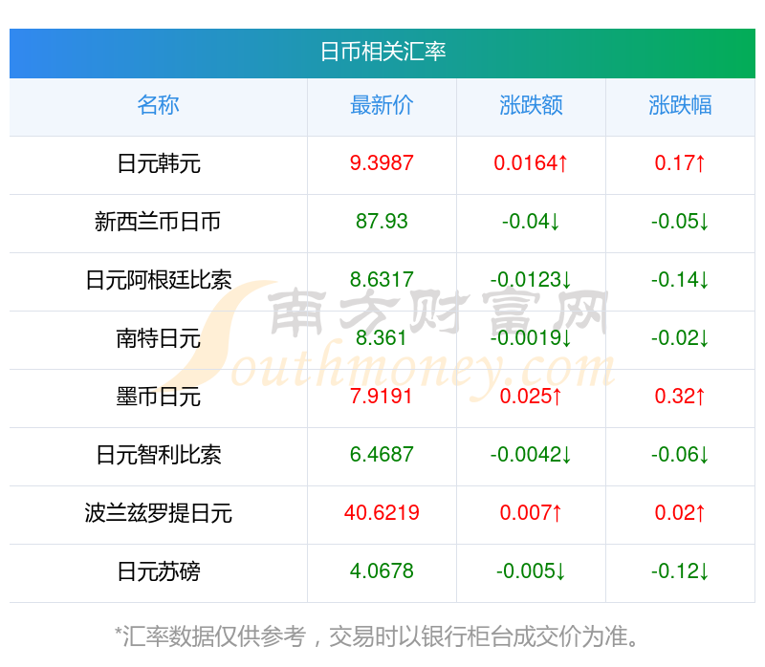The width and height of the screenshot is (765, 667).
Task: Select the 日元韩元 row name
Action: tap(159, 163)
